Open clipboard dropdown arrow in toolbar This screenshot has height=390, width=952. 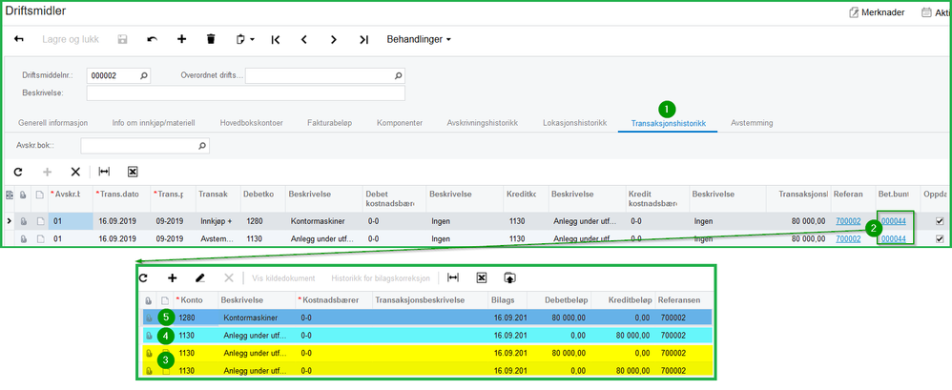point(252,40)
